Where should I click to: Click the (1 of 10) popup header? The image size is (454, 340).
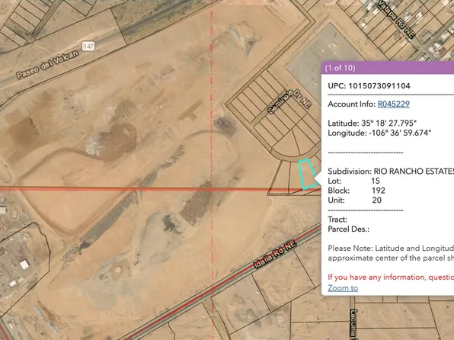pos(388,68)
